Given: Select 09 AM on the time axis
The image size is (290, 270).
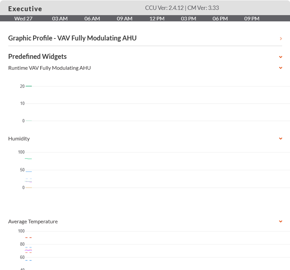Looking at the screenshot, I should point(124,18).
